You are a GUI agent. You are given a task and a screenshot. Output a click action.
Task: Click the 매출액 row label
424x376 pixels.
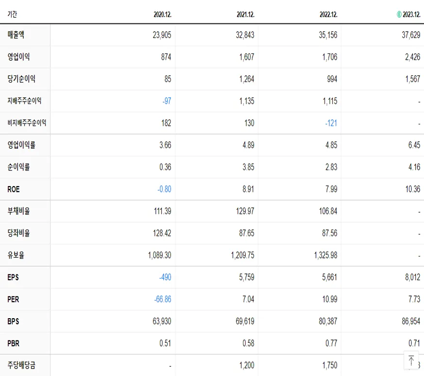tap(16, 34)
